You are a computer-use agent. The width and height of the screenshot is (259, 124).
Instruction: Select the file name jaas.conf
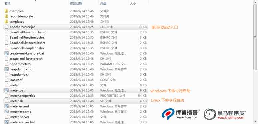pyautogui.click(x=16, y=80)
